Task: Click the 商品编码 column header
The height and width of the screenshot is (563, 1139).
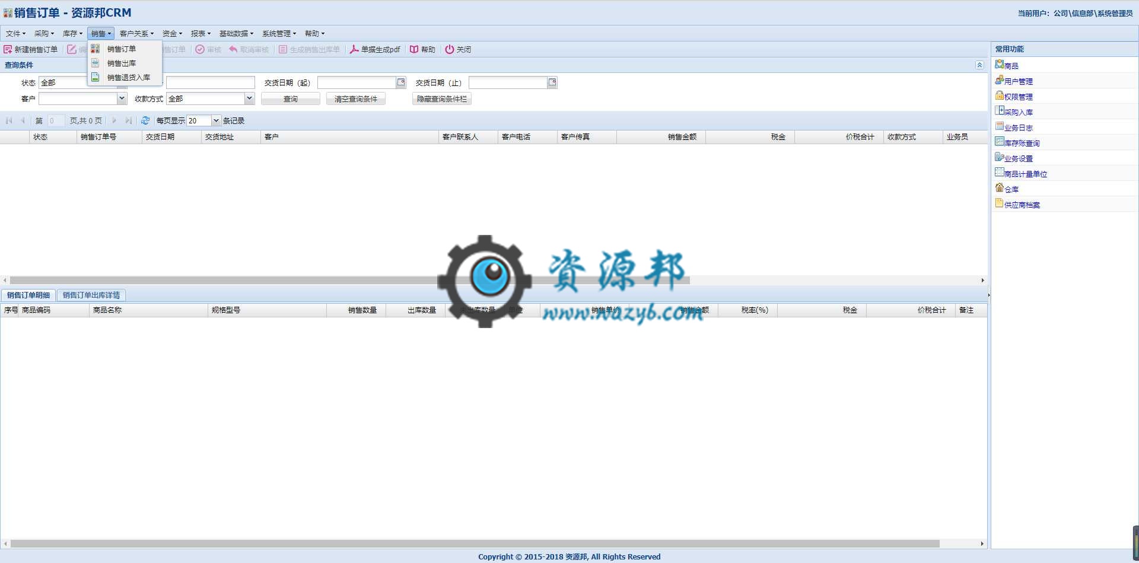Action: (53, 310)
